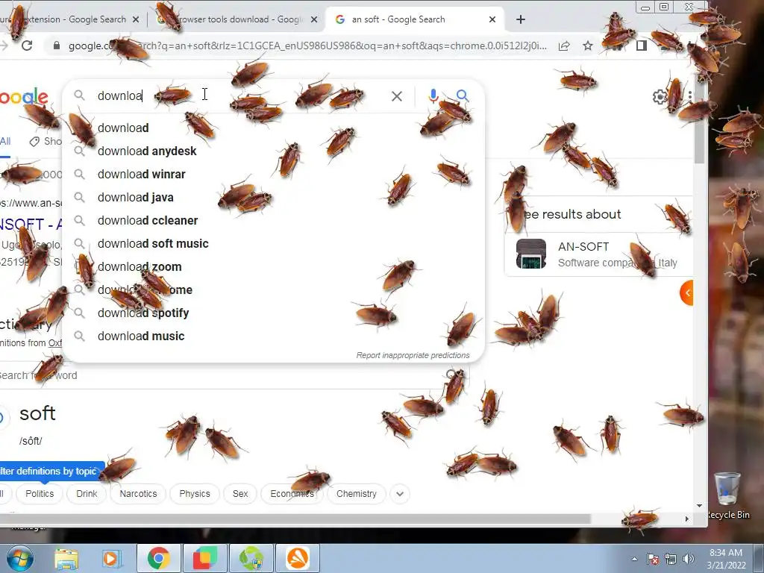
Task: Filter definitions by Politics
Action: pyautogui.click(x=40, y=494)
